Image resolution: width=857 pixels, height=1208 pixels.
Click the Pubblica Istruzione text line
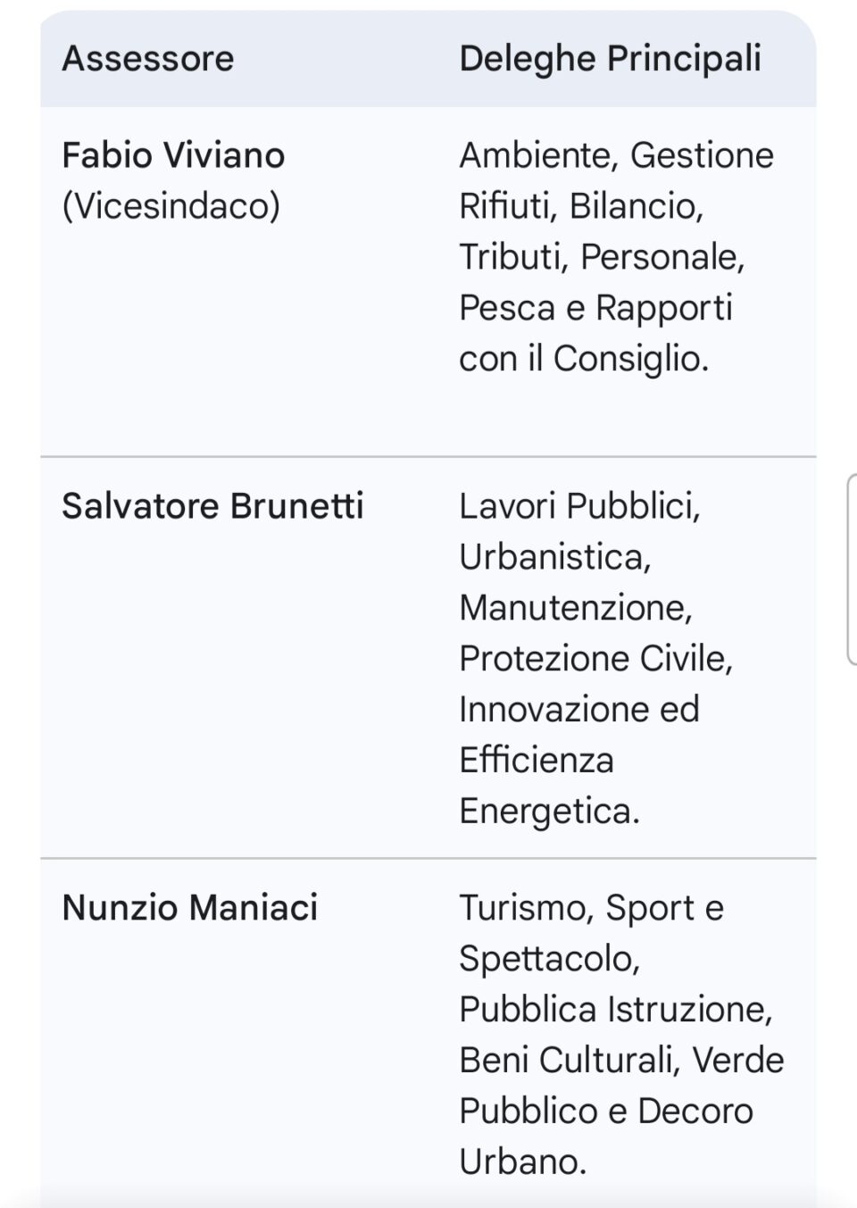pos(616,1010)
